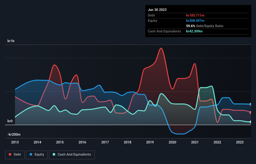Toggle Cash And Equivalents legend button
The image size is (256, 164).
click(72, 155)
